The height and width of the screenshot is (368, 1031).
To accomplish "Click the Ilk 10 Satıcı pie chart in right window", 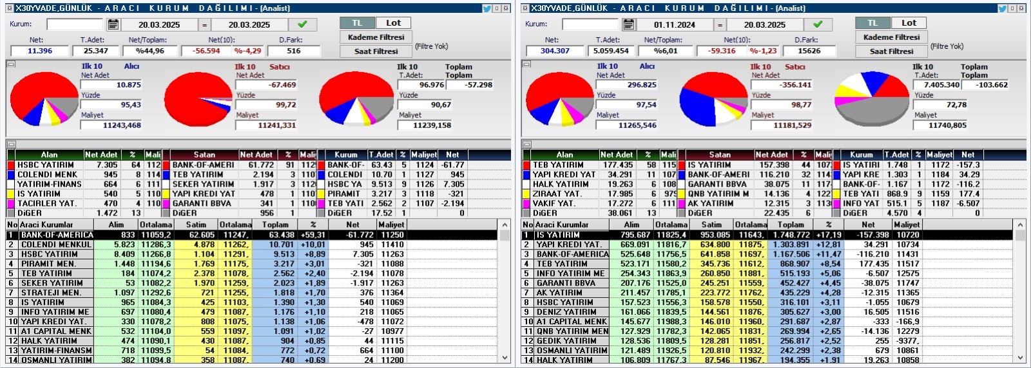I will pyautogui.click(x=713, y=99).
